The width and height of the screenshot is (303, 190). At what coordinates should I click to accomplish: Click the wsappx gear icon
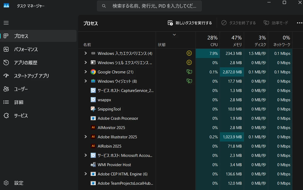[x=93, y=100]
